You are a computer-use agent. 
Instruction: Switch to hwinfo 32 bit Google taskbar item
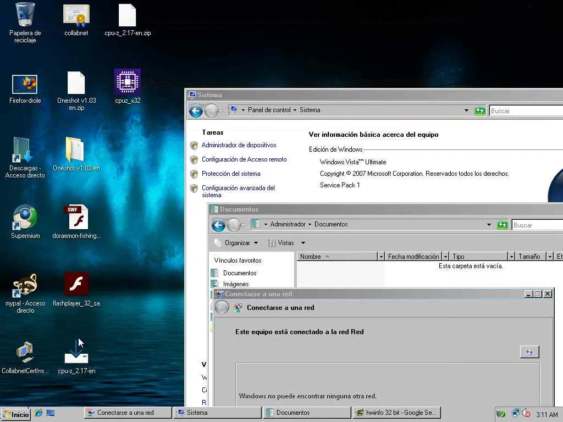pyautogui.click(x=396, y=413)
